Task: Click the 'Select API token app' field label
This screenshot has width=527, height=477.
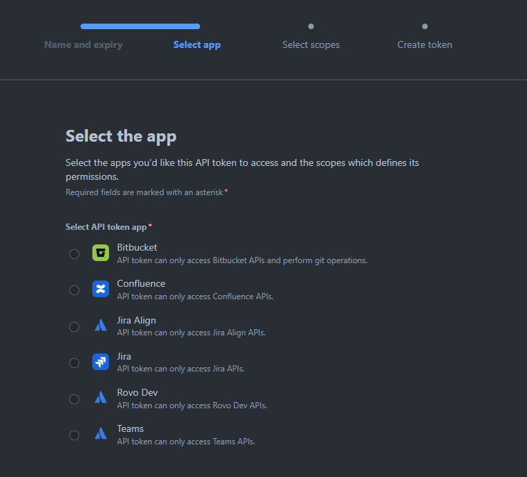Action: pos(106,227)
